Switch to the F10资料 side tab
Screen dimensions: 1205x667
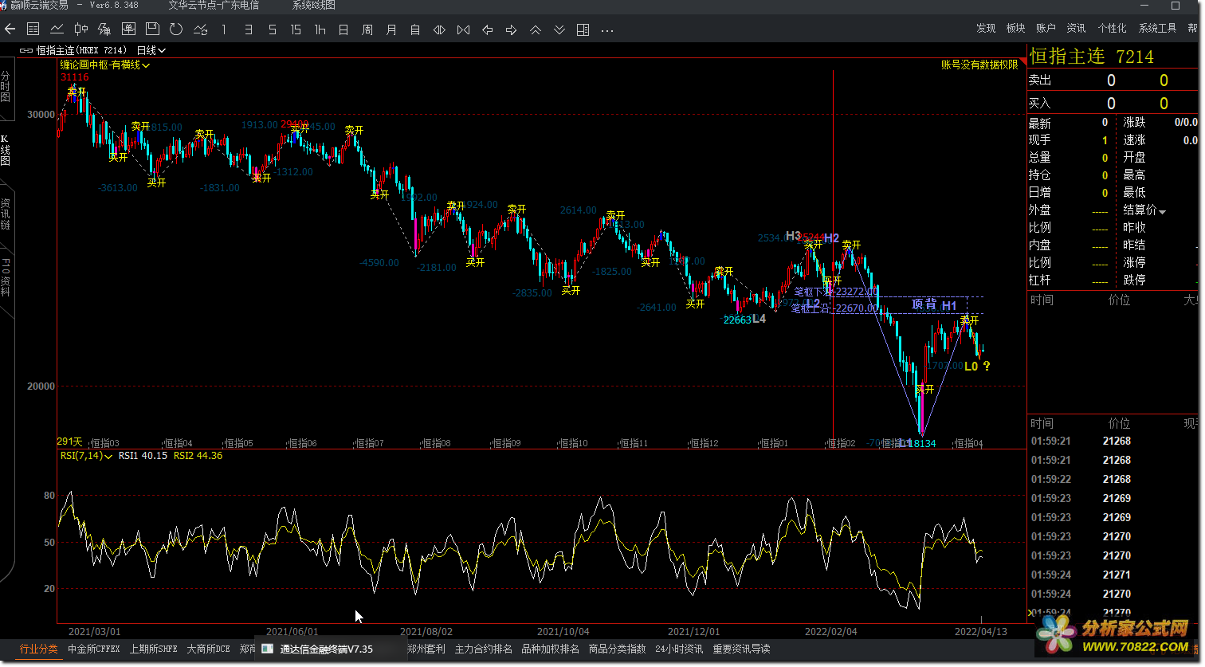(6, 277)
